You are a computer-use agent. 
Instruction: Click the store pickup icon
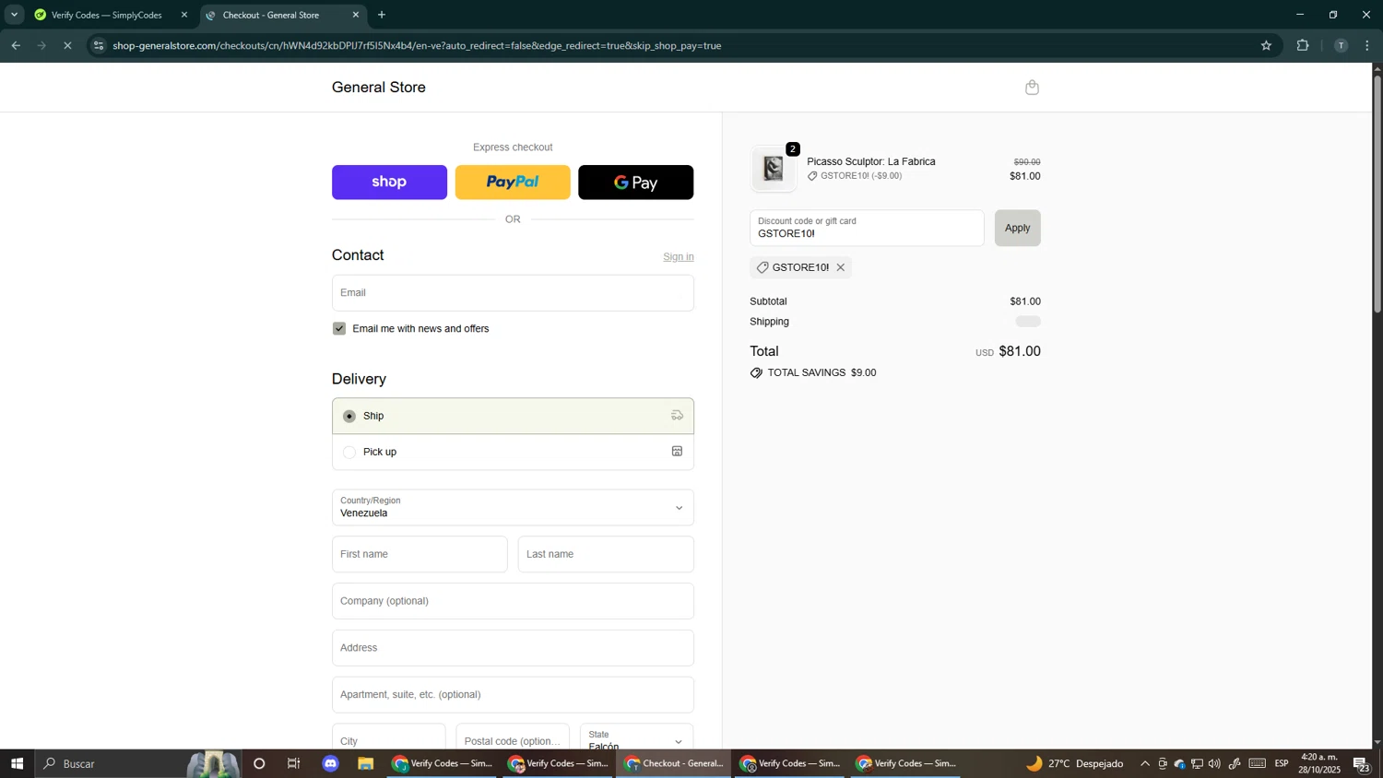[677, 452]
